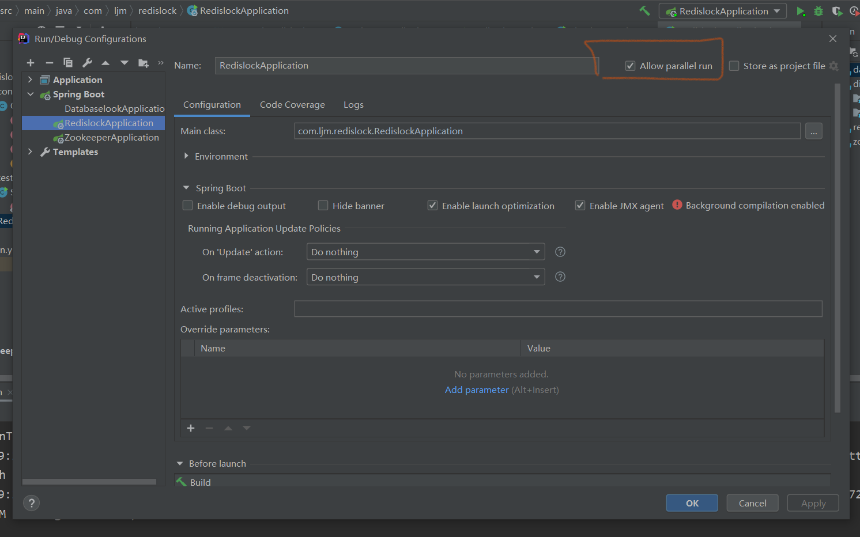Open edit templates wrench icon

[x=87, y=63]
